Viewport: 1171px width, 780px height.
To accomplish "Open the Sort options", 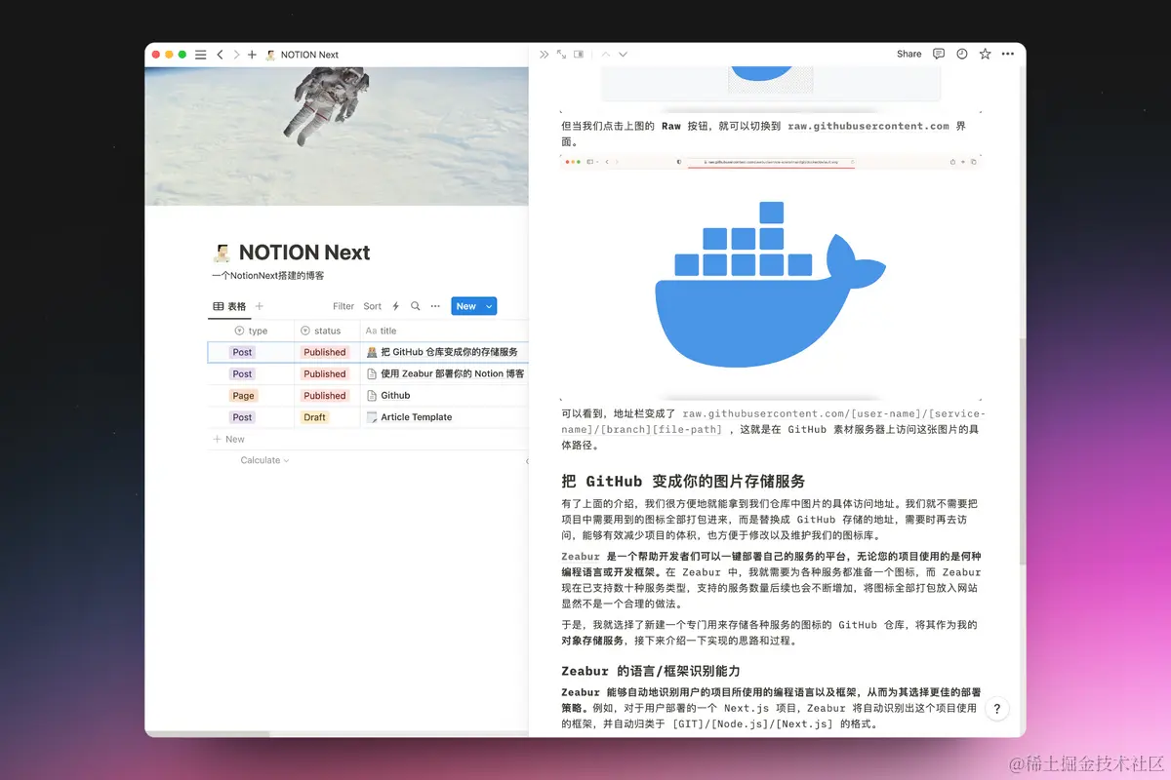I will pyautogui.click(x=373, y=306).
